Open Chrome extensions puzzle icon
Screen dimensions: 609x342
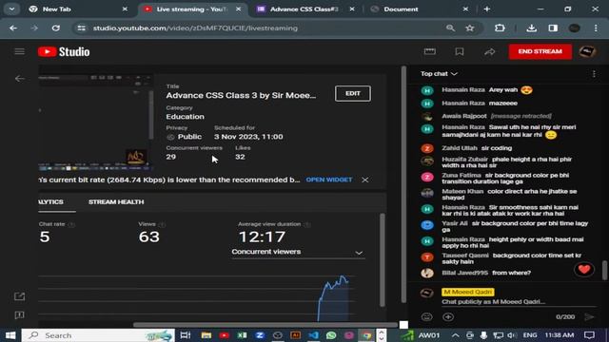500,28
